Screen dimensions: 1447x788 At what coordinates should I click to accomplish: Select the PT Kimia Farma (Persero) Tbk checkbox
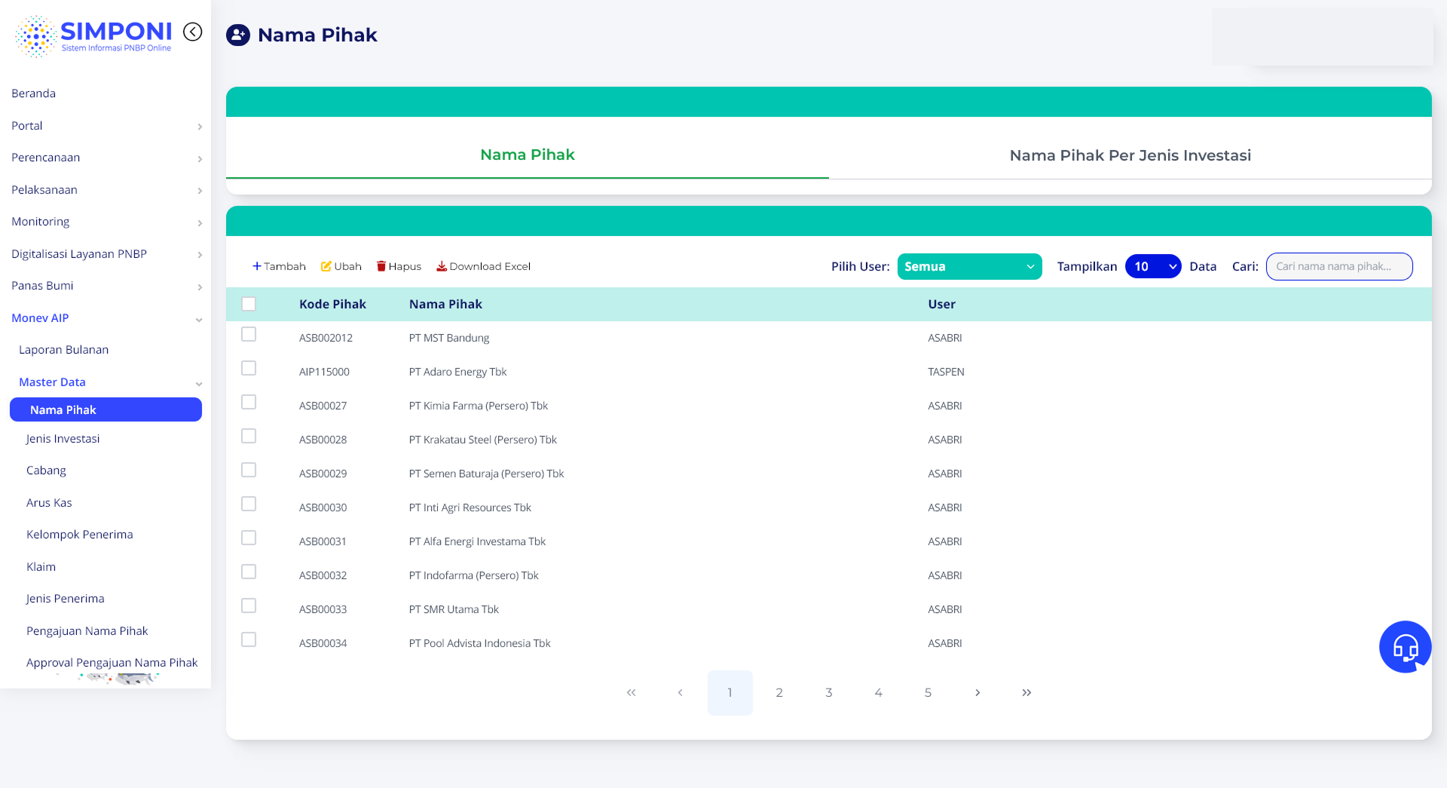tap(249, 402)
